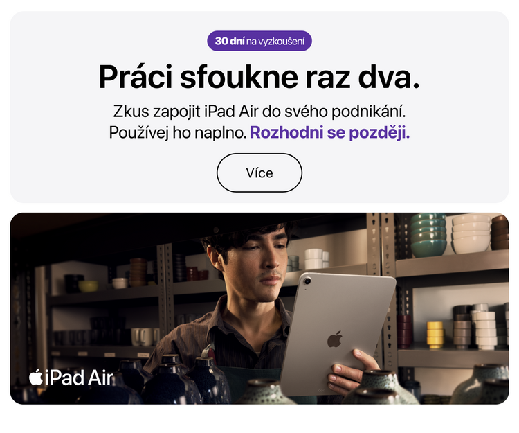Click the white "iPad Air" text in banner
Viewport: 519px width, 433px height.
[79, 378]
